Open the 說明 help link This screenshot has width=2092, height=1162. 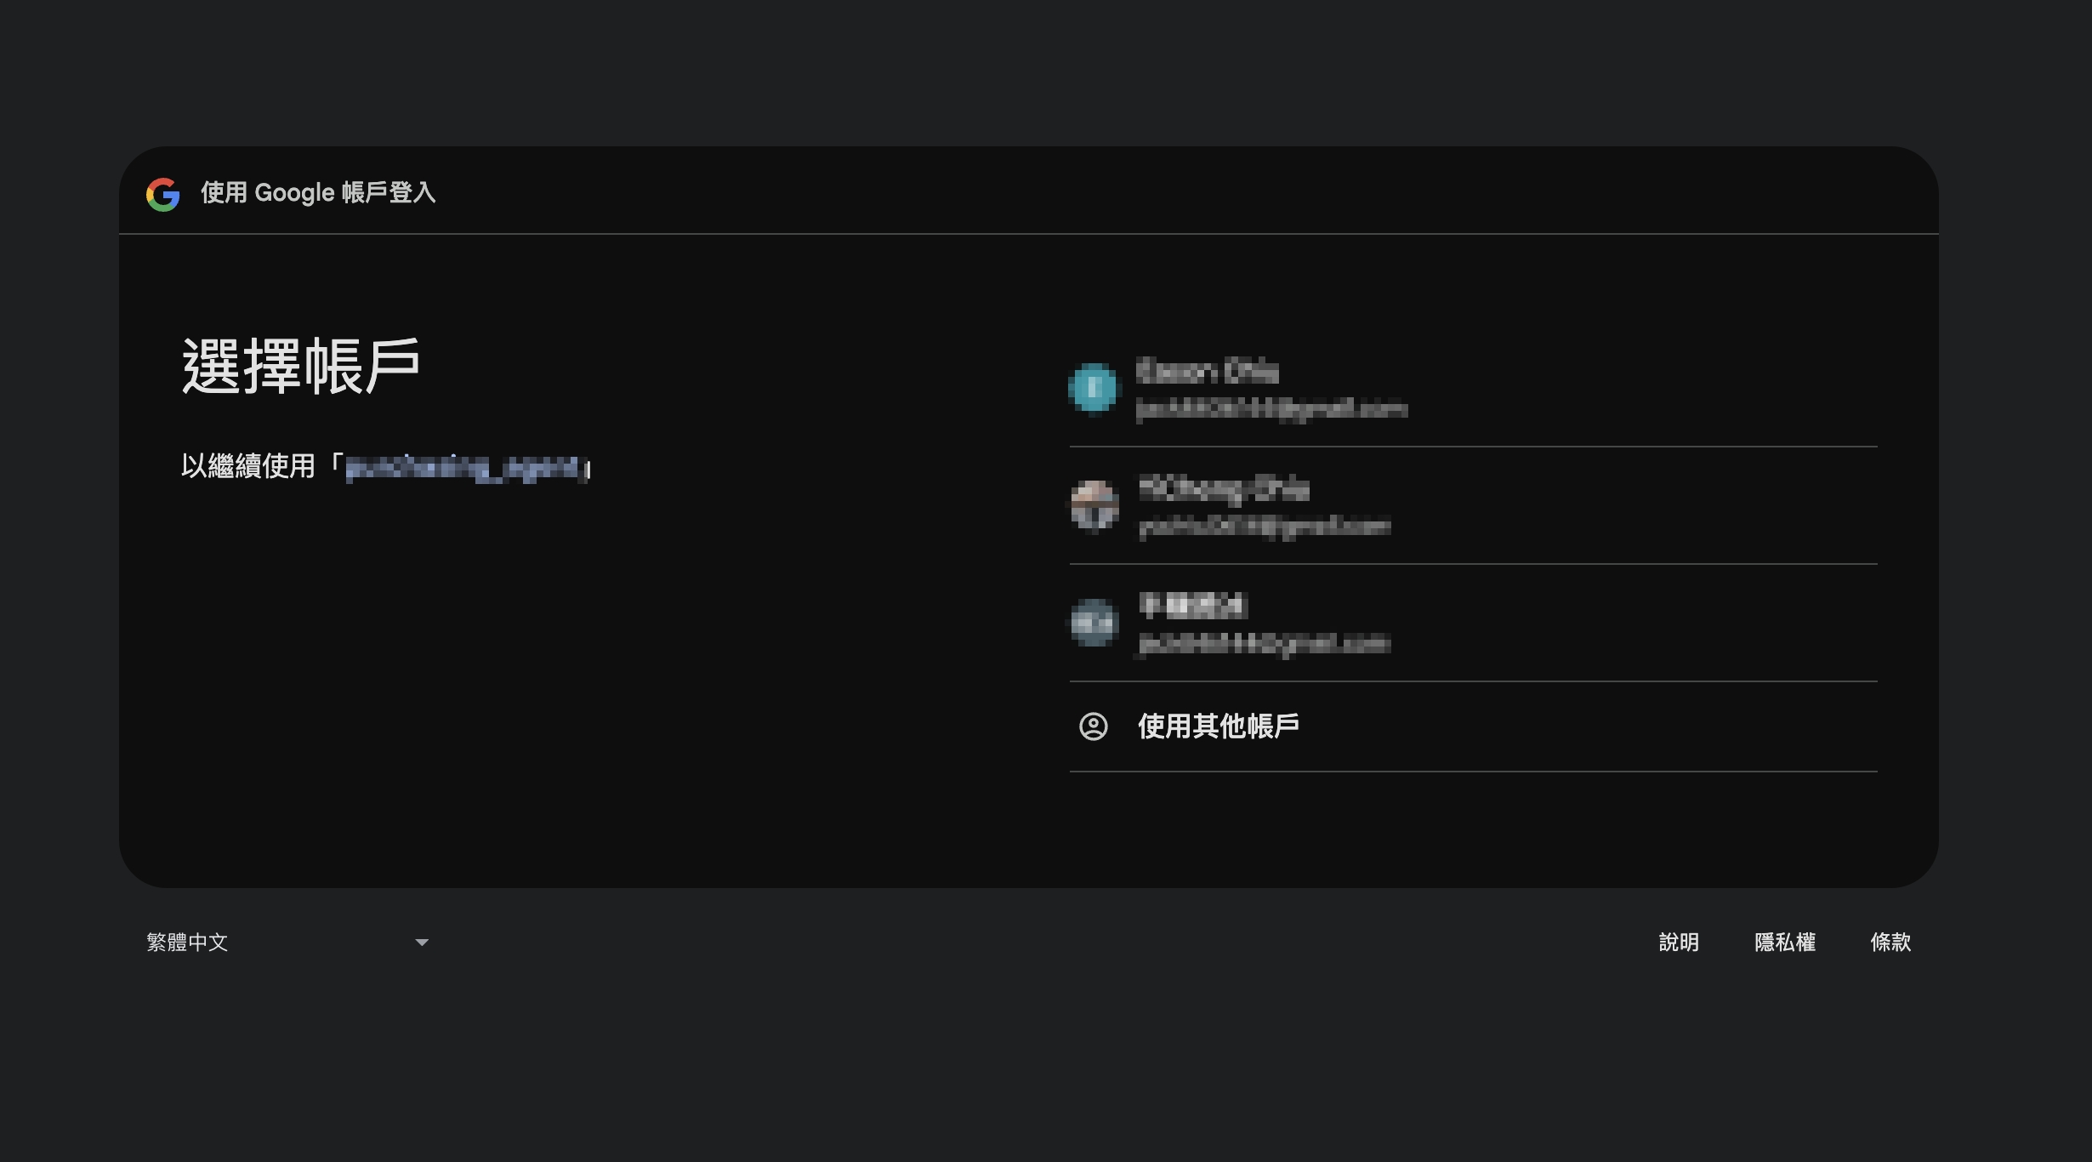(x=1678, y=943)
